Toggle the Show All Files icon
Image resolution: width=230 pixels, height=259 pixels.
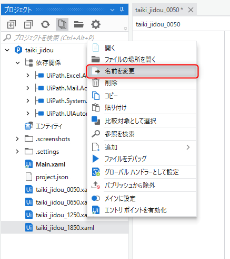(62, 24)
